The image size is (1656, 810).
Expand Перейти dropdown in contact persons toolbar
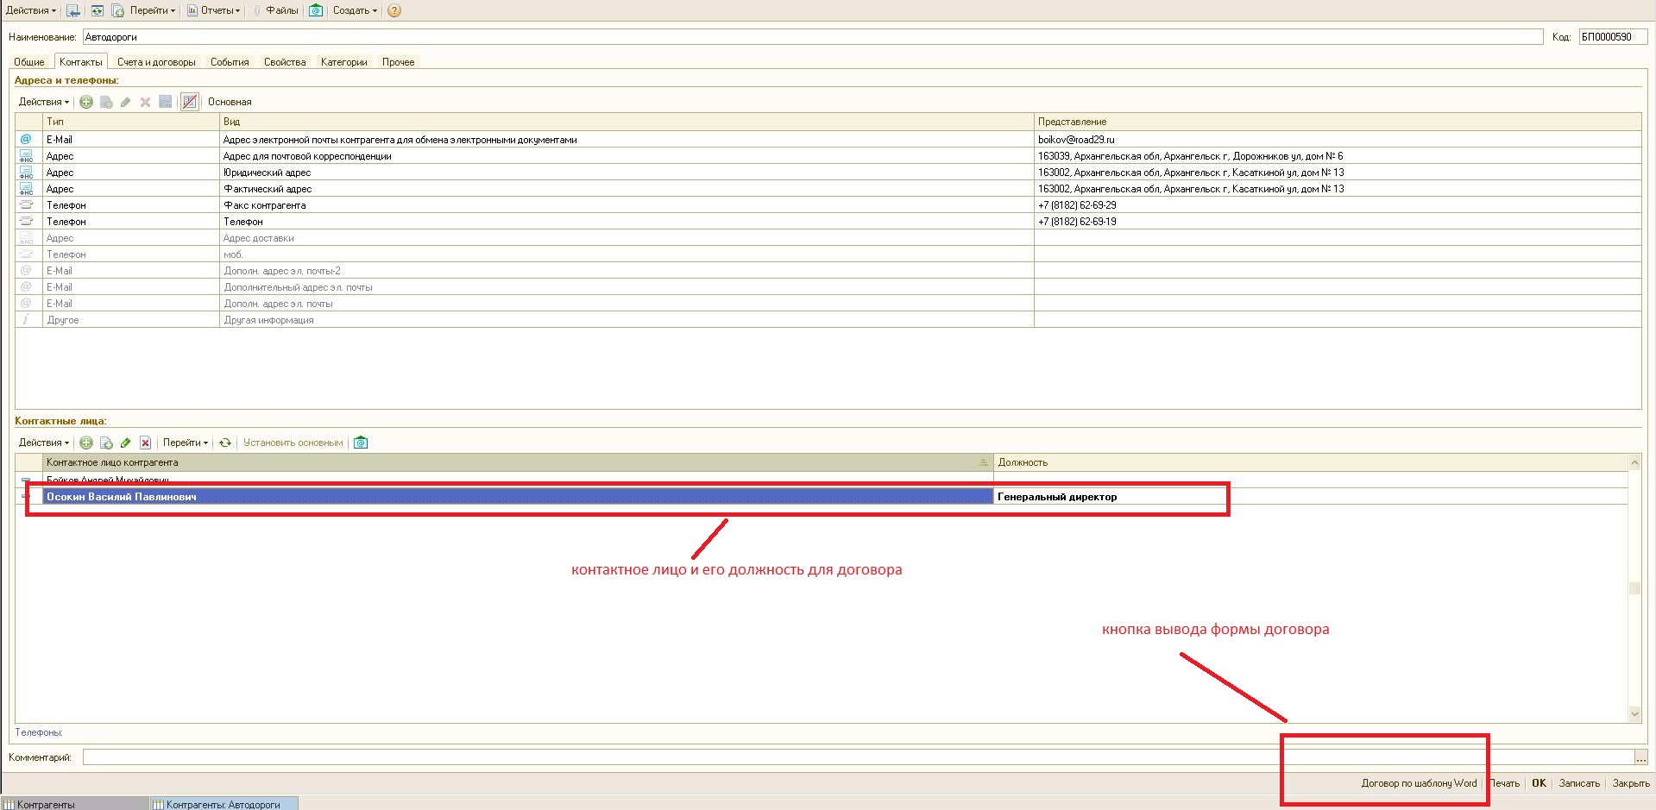pyautogui.click(x=186, y=443)
